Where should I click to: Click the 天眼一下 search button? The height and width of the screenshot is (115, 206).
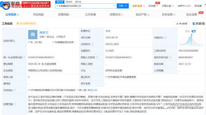122,6
